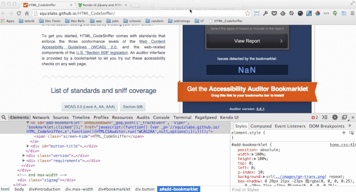Image resolution: width=356 pixels, height=192 pixels.
Task: Open the Console panel
Action: point(161,117)
